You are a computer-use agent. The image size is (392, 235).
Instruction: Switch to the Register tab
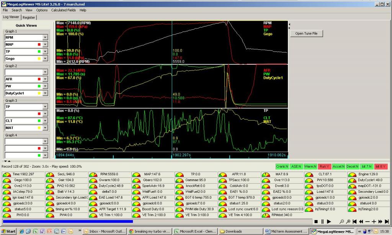click(x=29, y=17)
